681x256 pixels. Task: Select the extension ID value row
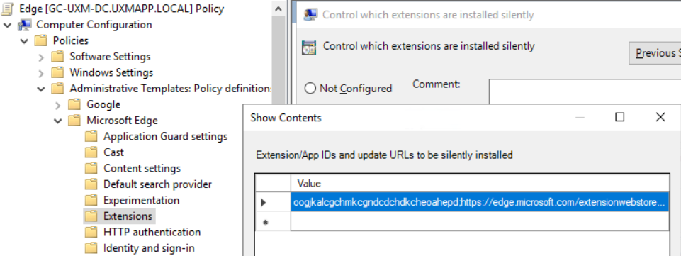480,202
